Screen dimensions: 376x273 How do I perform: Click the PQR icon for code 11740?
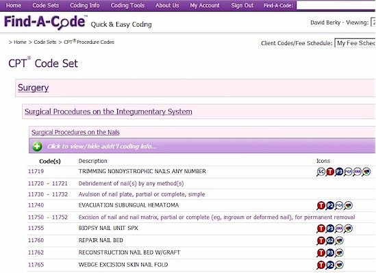click(x=339, y=206)
